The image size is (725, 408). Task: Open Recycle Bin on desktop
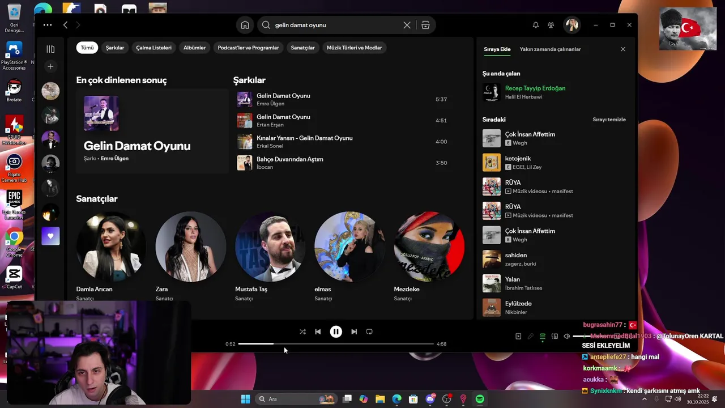point(14,18)
